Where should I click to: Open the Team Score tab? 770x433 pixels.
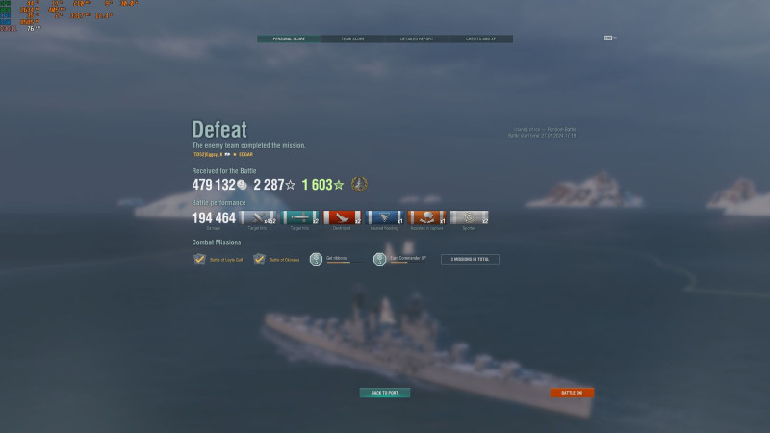(352, 38)
